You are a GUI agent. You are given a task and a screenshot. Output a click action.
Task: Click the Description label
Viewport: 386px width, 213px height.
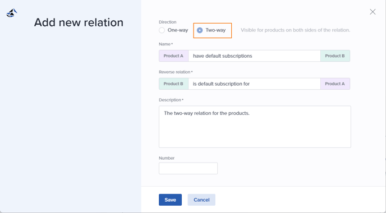171,100
